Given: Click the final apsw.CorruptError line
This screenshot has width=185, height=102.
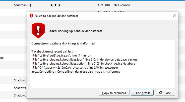Looking at the screenshot, I should click(76, 72).
